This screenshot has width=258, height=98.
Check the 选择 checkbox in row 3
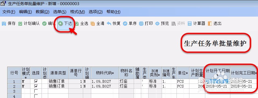[36, 91]
